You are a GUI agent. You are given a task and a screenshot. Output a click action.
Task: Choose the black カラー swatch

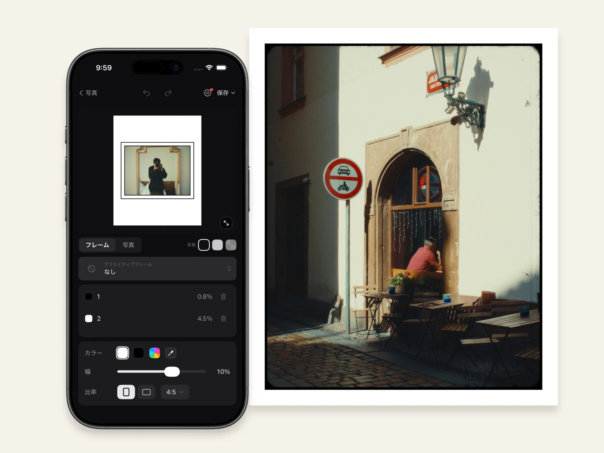tap(139, 353)
